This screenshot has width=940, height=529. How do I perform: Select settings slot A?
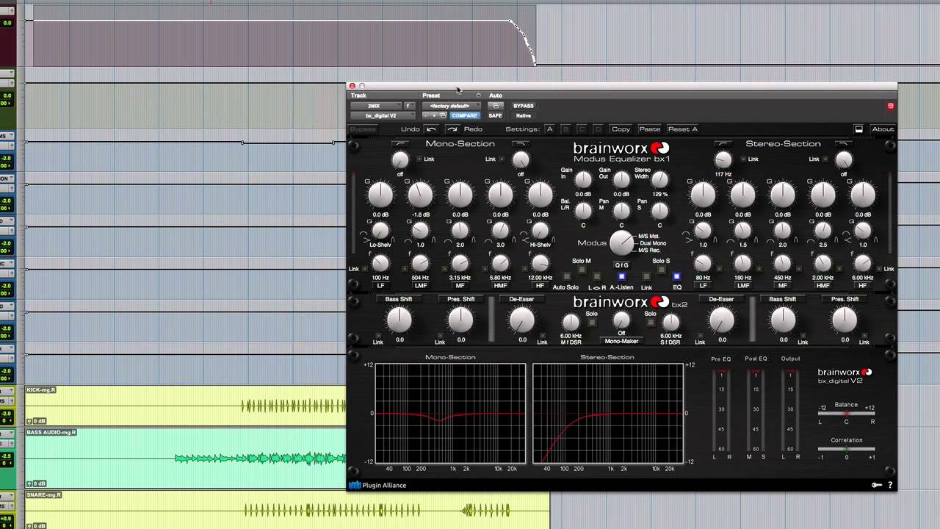(549, 129)
